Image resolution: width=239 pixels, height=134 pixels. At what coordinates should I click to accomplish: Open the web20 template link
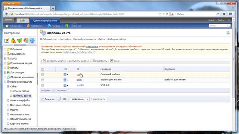click(x=80, y=85)
